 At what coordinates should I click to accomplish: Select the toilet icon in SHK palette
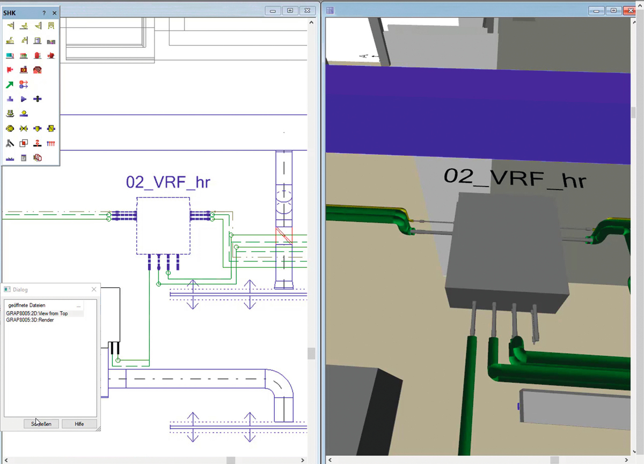point(24,25)
